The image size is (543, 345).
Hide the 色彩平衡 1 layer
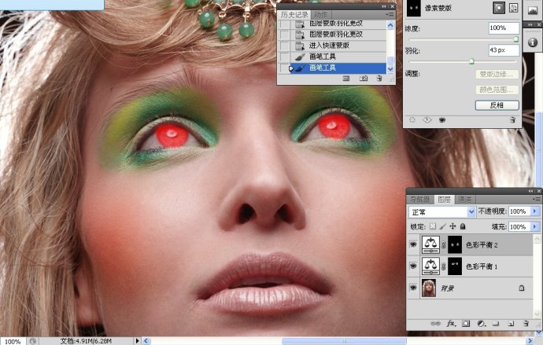(x=413, y=266)
